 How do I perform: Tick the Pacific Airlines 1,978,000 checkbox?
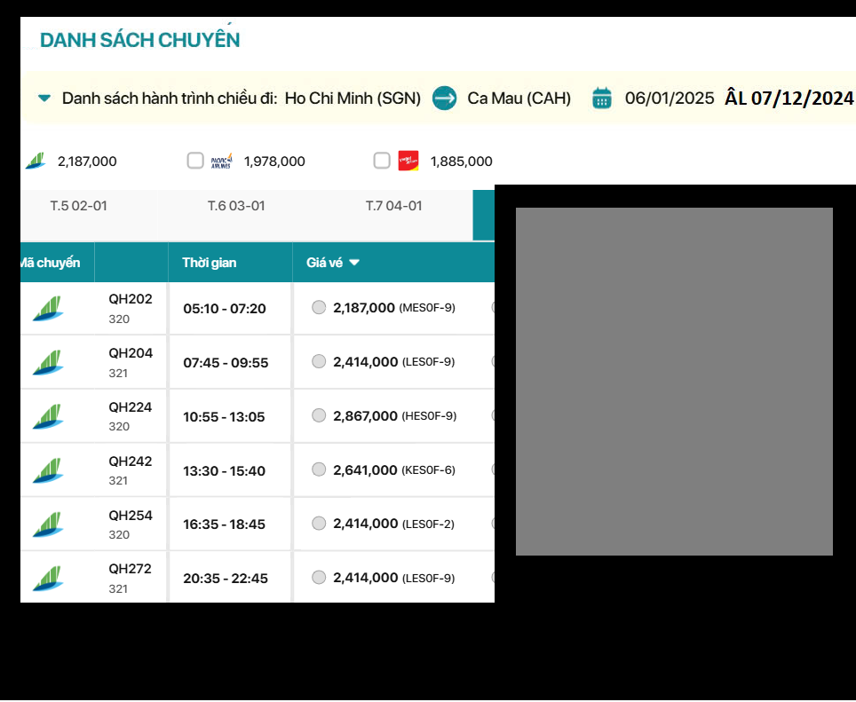click(195, 161)
